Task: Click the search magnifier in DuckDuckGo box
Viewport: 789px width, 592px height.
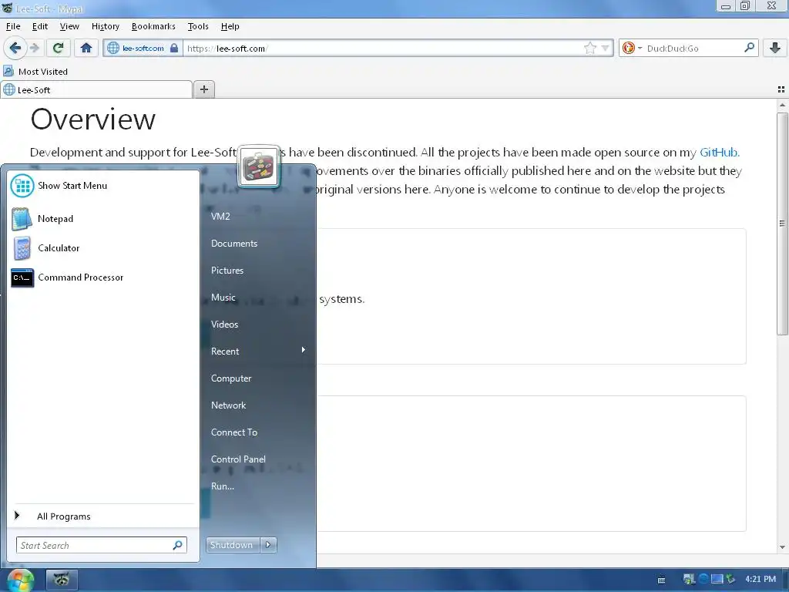Action: click(x=749, y=47)
